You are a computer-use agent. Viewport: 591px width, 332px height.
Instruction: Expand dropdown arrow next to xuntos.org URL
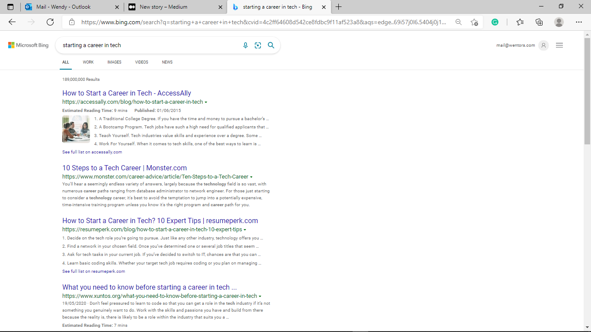coord(260,297)
